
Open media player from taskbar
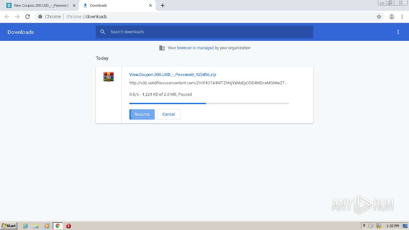click(x=47, y=226)
